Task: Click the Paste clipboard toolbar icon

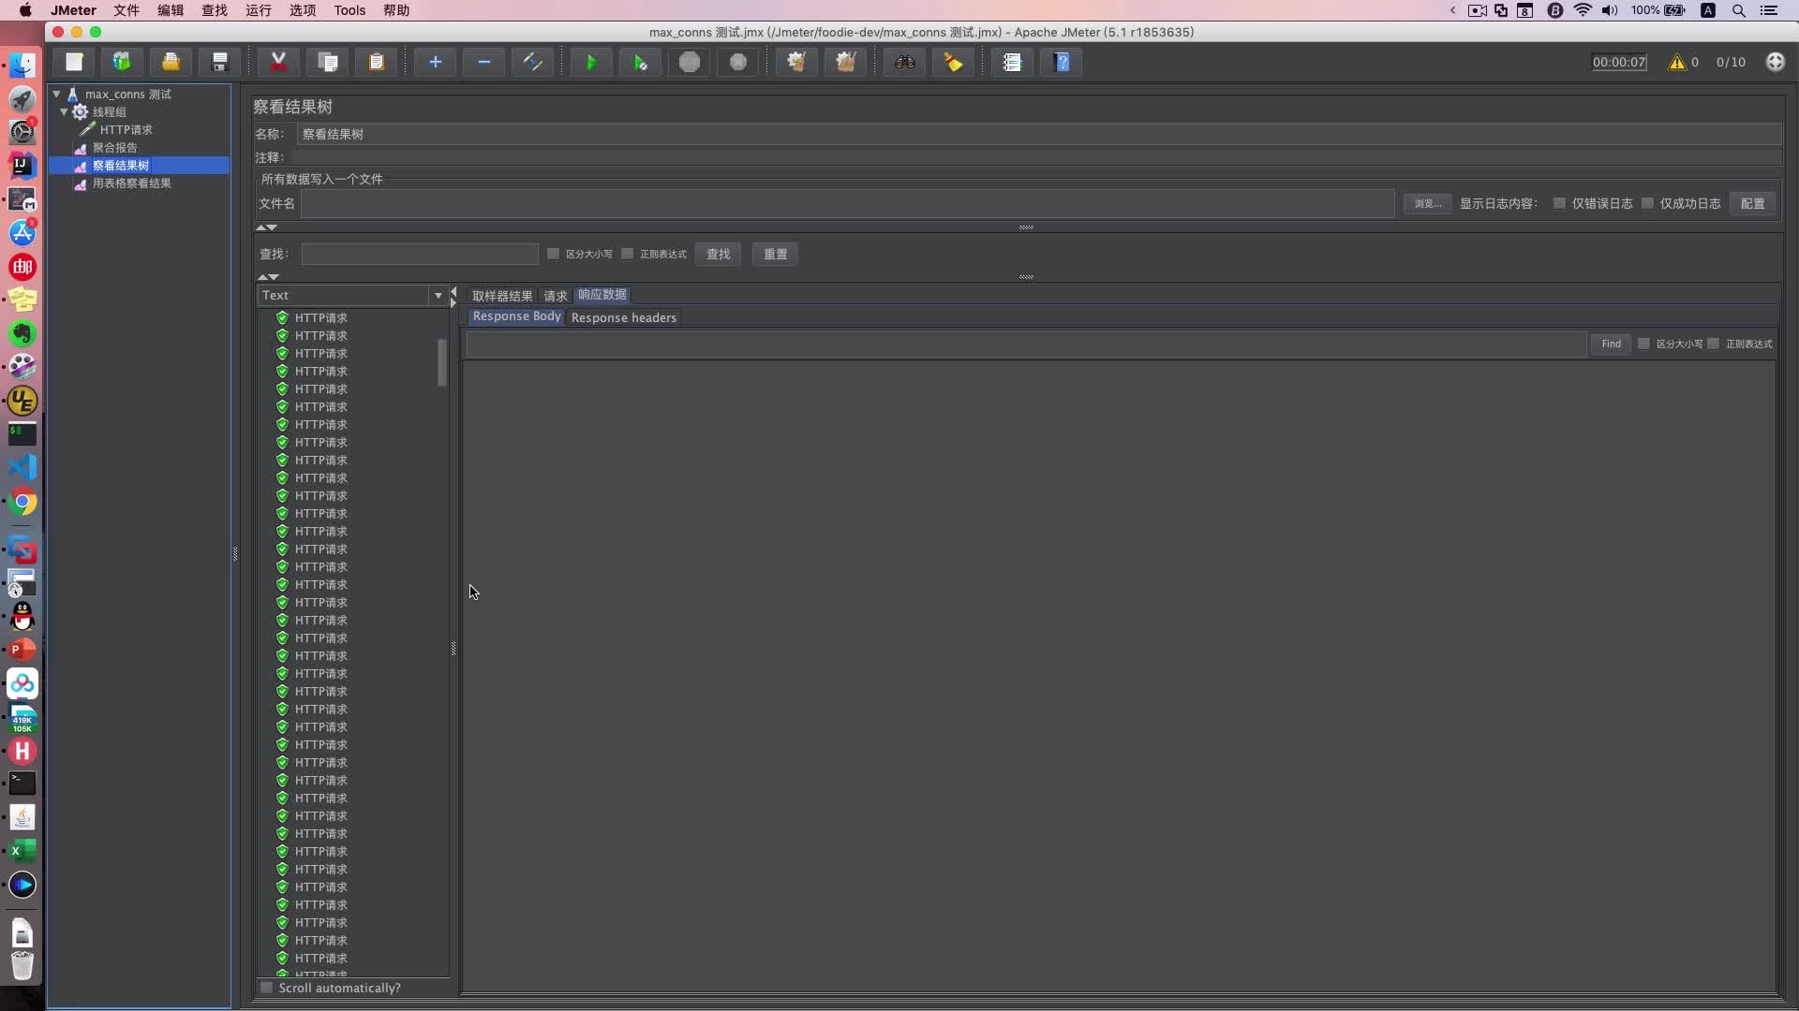Action: (377, 62)
